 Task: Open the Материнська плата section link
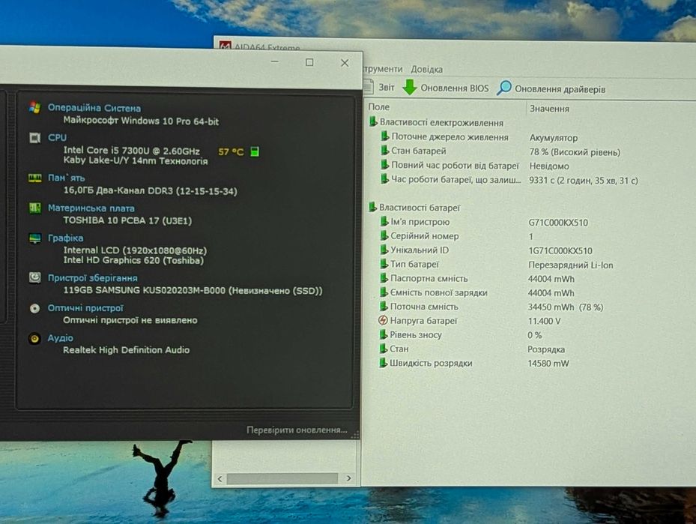click(91, 208)
